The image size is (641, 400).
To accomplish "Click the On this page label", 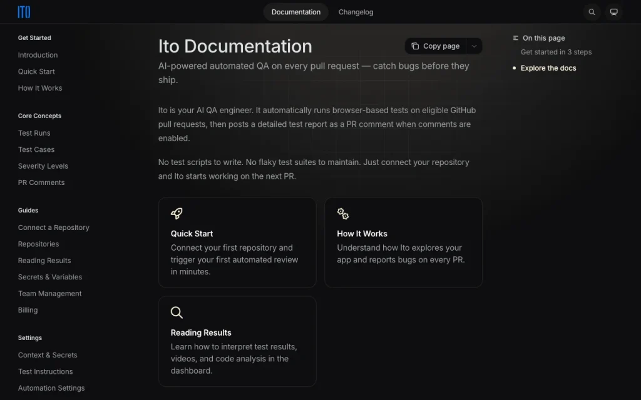I will [x=544, y=38].
